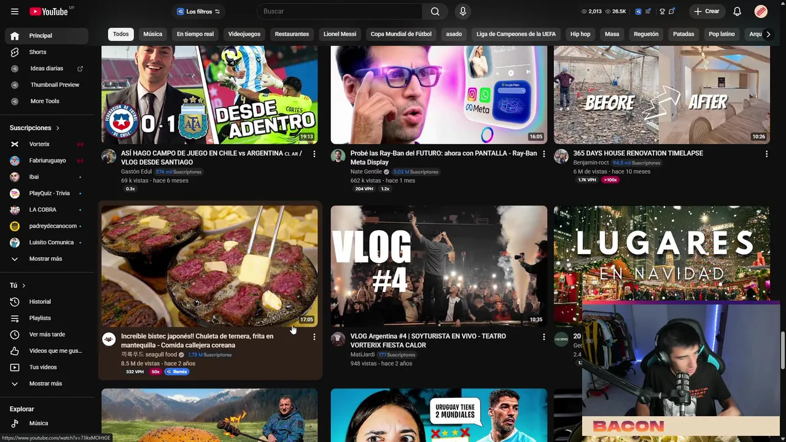Open the vidIQ blue extension icon
Screen dimensions: 786x442
point(638,11)
